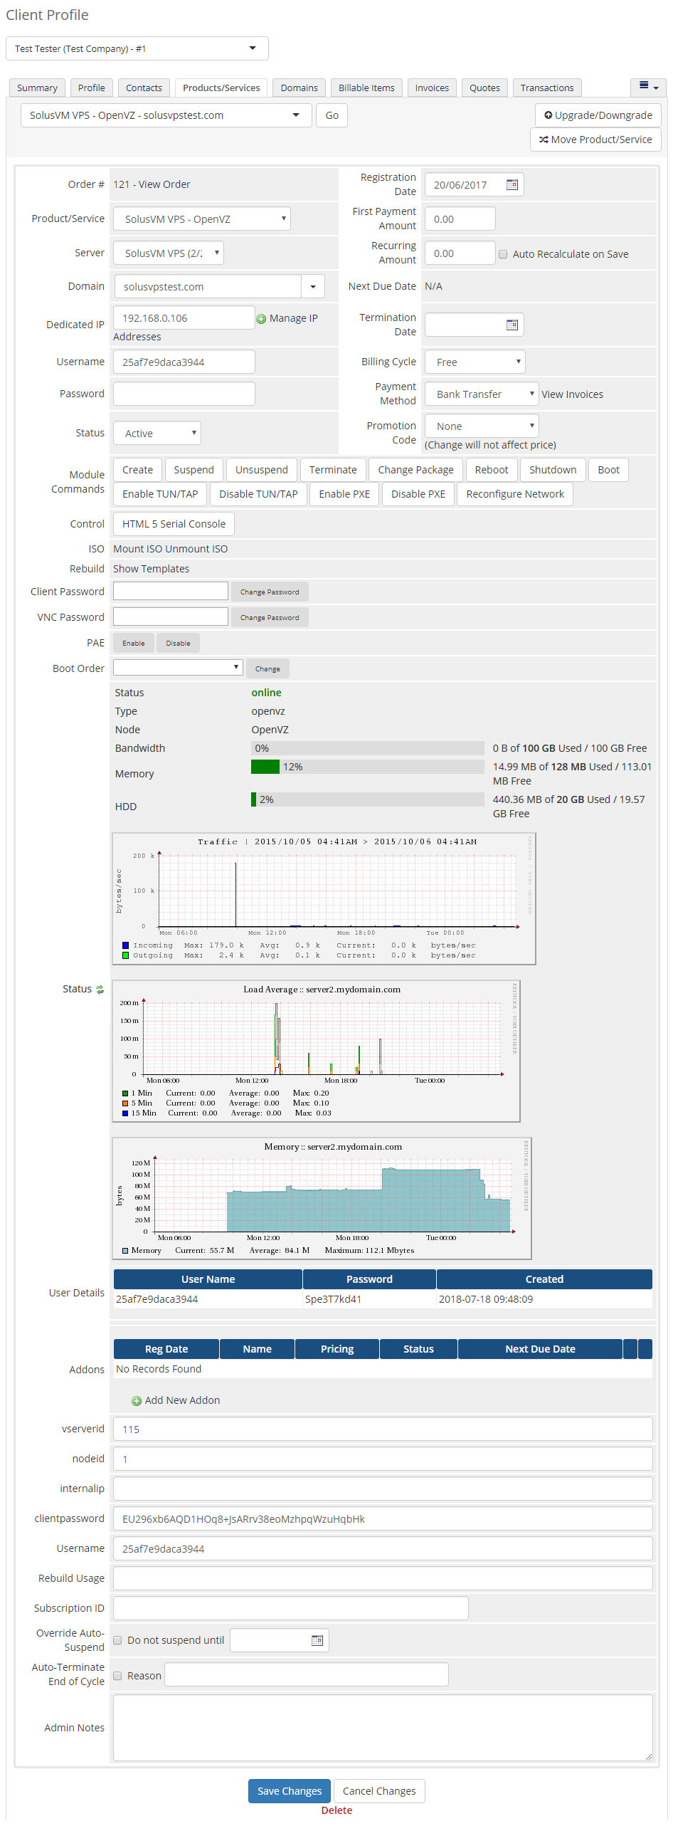Click the Upgrade/Downgrade button
The height and width of the screenshot is (1826, 673).
click(598, 115)
